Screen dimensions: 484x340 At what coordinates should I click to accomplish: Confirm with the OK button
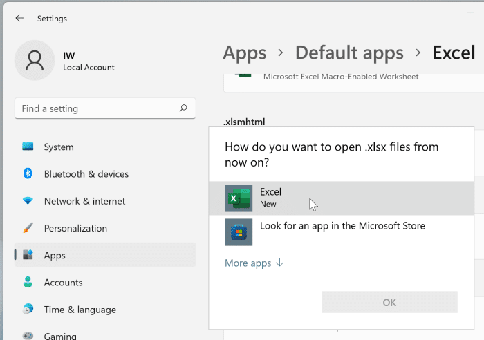tap(389, 302)
